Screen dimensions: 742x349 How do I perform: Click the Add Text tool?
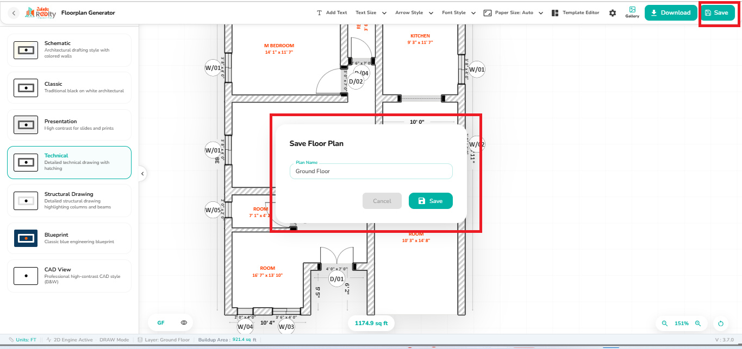332,12
